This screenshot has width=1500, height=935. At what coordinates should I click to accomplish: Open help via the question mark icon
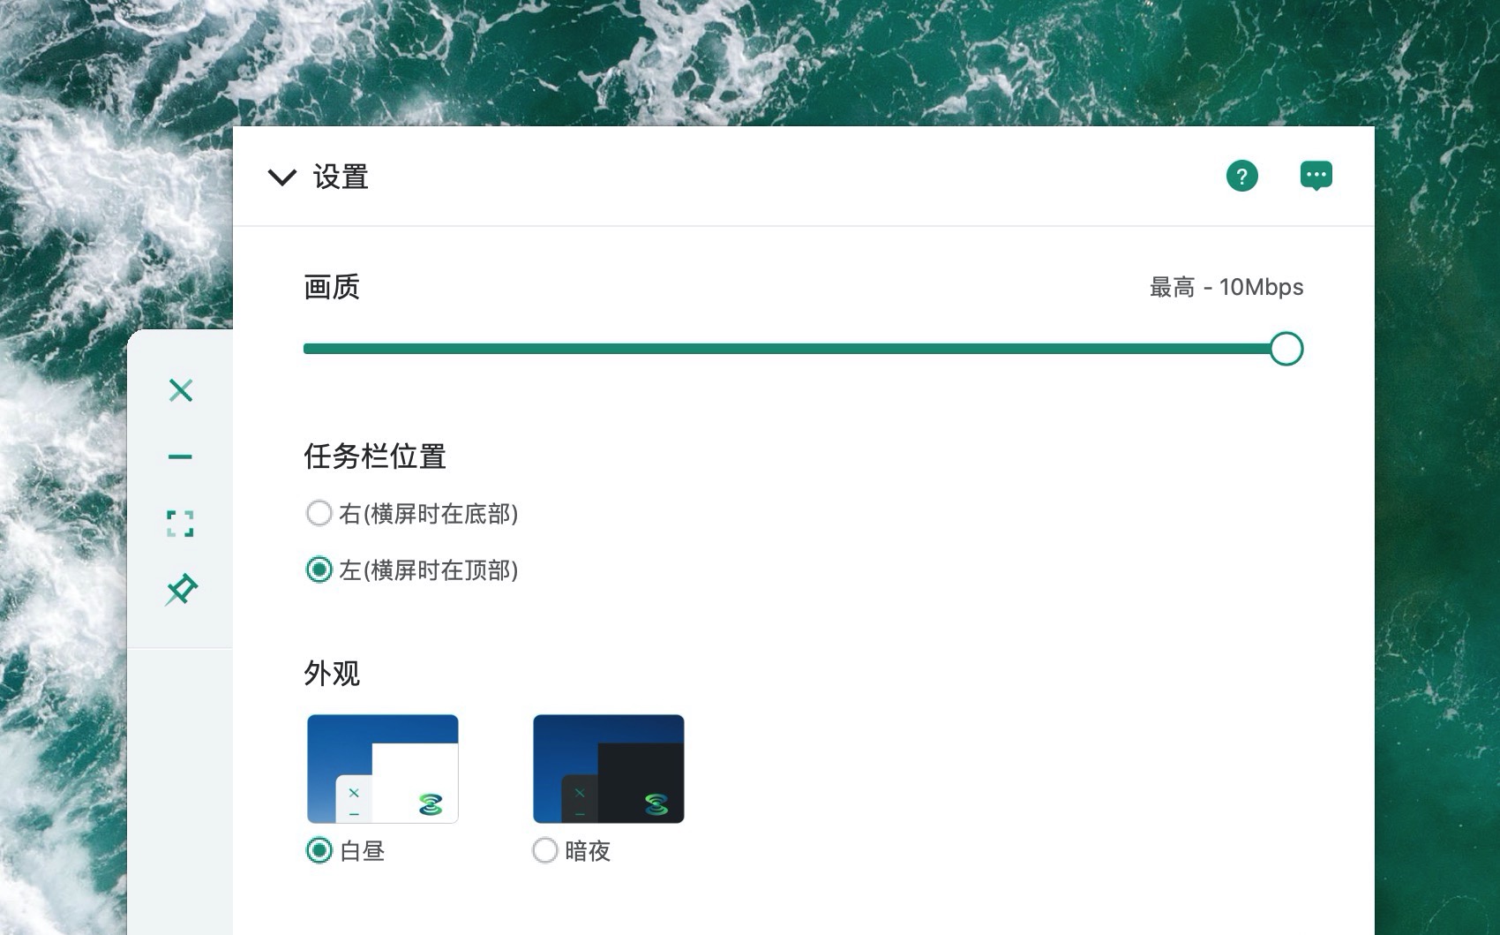pyautogui.click(x=1241, y=176)
